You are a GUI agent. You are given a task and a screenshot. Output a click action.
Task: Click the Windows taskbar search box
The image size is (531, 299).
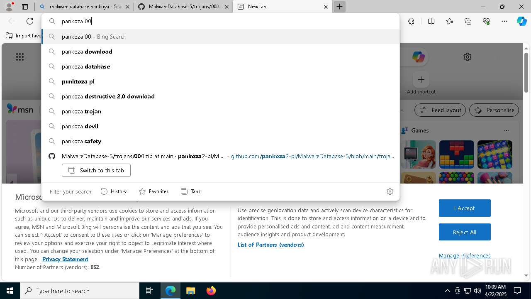point(80,291)
